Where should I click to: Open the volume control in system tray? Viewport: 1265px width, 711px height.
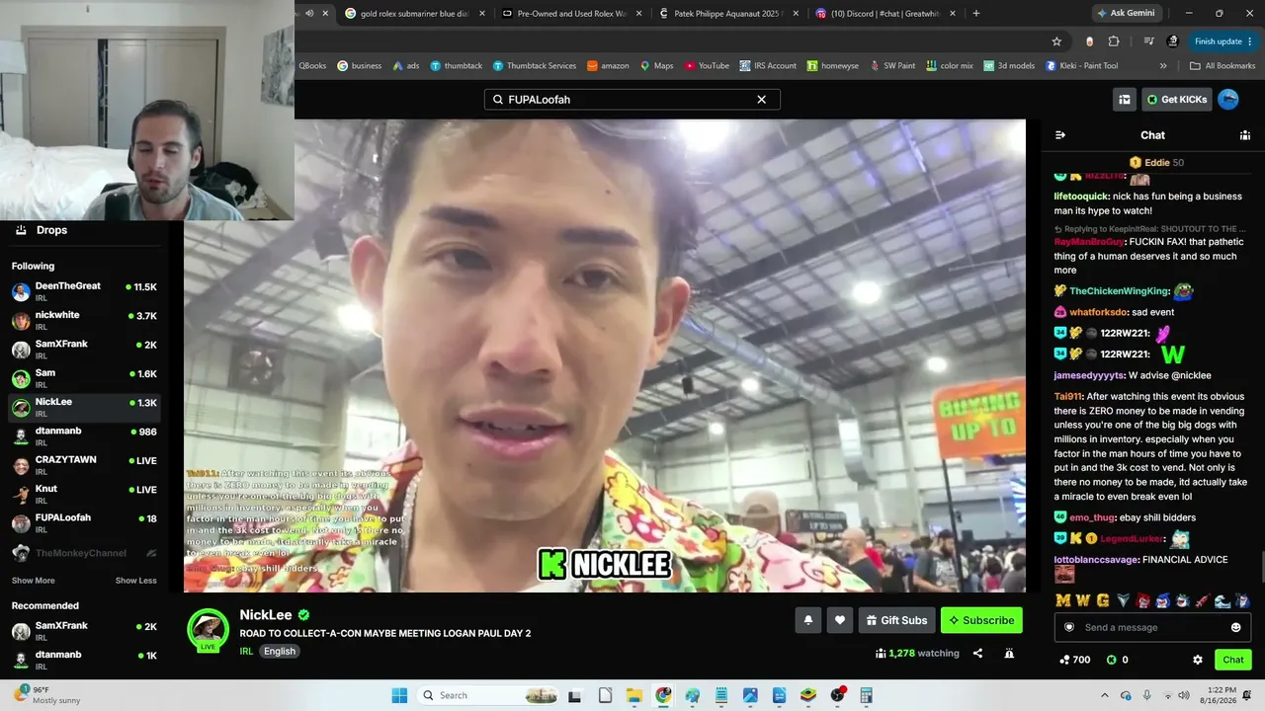[x=1184, y=695]
